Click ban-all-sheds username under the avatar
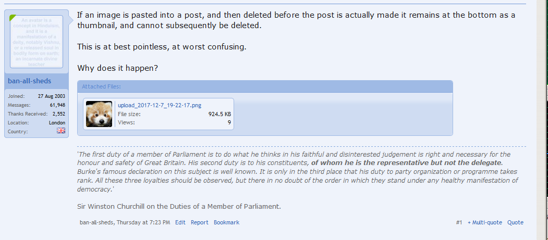Image resolution: width=548 pixels, height=240 pixels. pos(29,81)
